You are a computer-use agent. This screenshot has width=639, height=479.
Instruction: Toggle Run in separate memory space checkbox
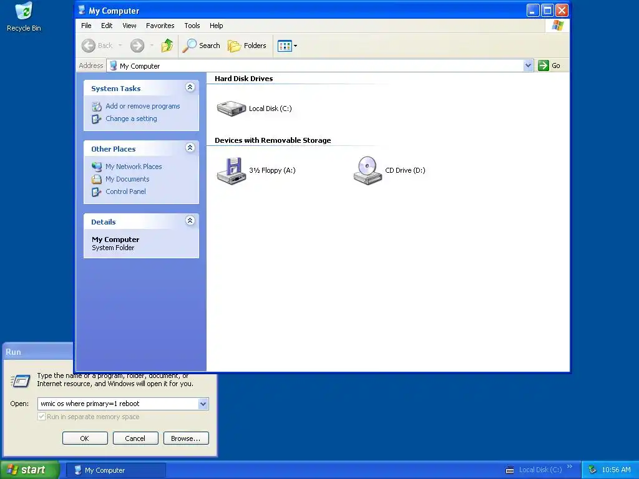[x=41, y=417]
